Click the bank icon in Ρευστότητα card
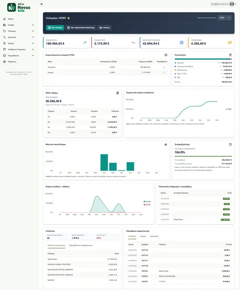 point(230,55)
